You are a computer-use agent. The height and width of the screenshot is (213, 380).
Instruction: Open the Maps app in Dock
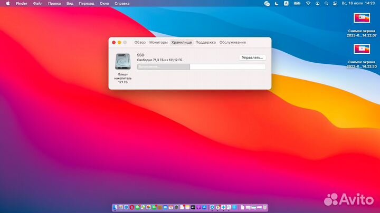click(x=143, y=207)
